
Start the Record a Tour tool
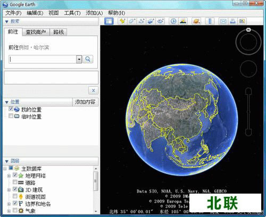pyautogui.click(x=161, y=21)
